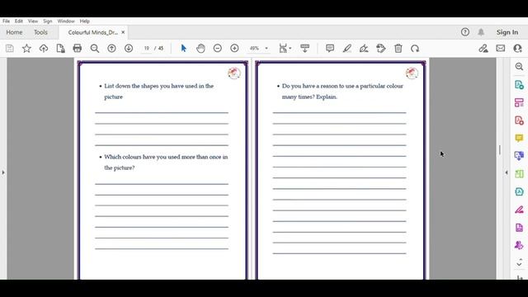Select the draw markup tool

tap(364, 49)
